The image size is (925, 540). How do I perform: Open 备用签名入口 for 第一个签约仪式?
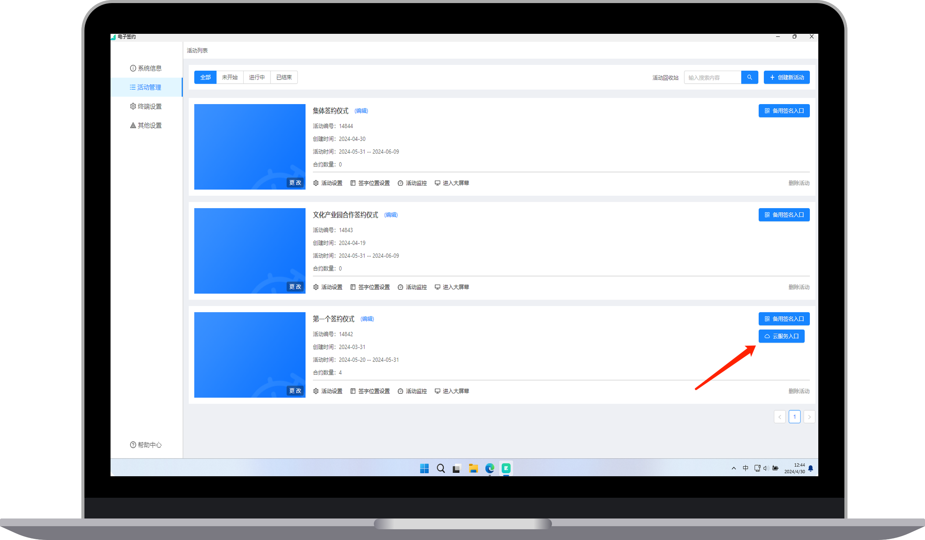click(784, 319)
